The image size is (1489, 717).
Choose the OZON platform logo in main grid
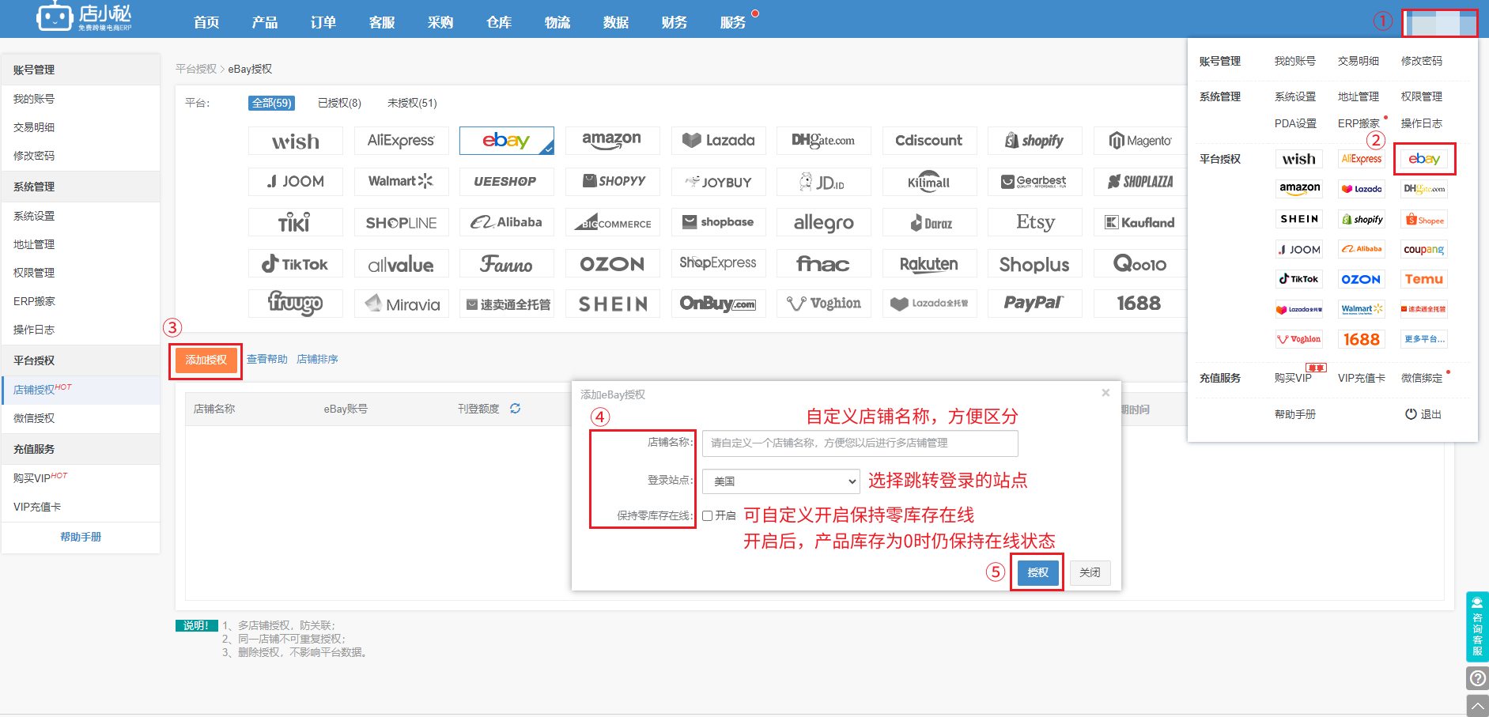pyautogui.click(x=612, y=263)
